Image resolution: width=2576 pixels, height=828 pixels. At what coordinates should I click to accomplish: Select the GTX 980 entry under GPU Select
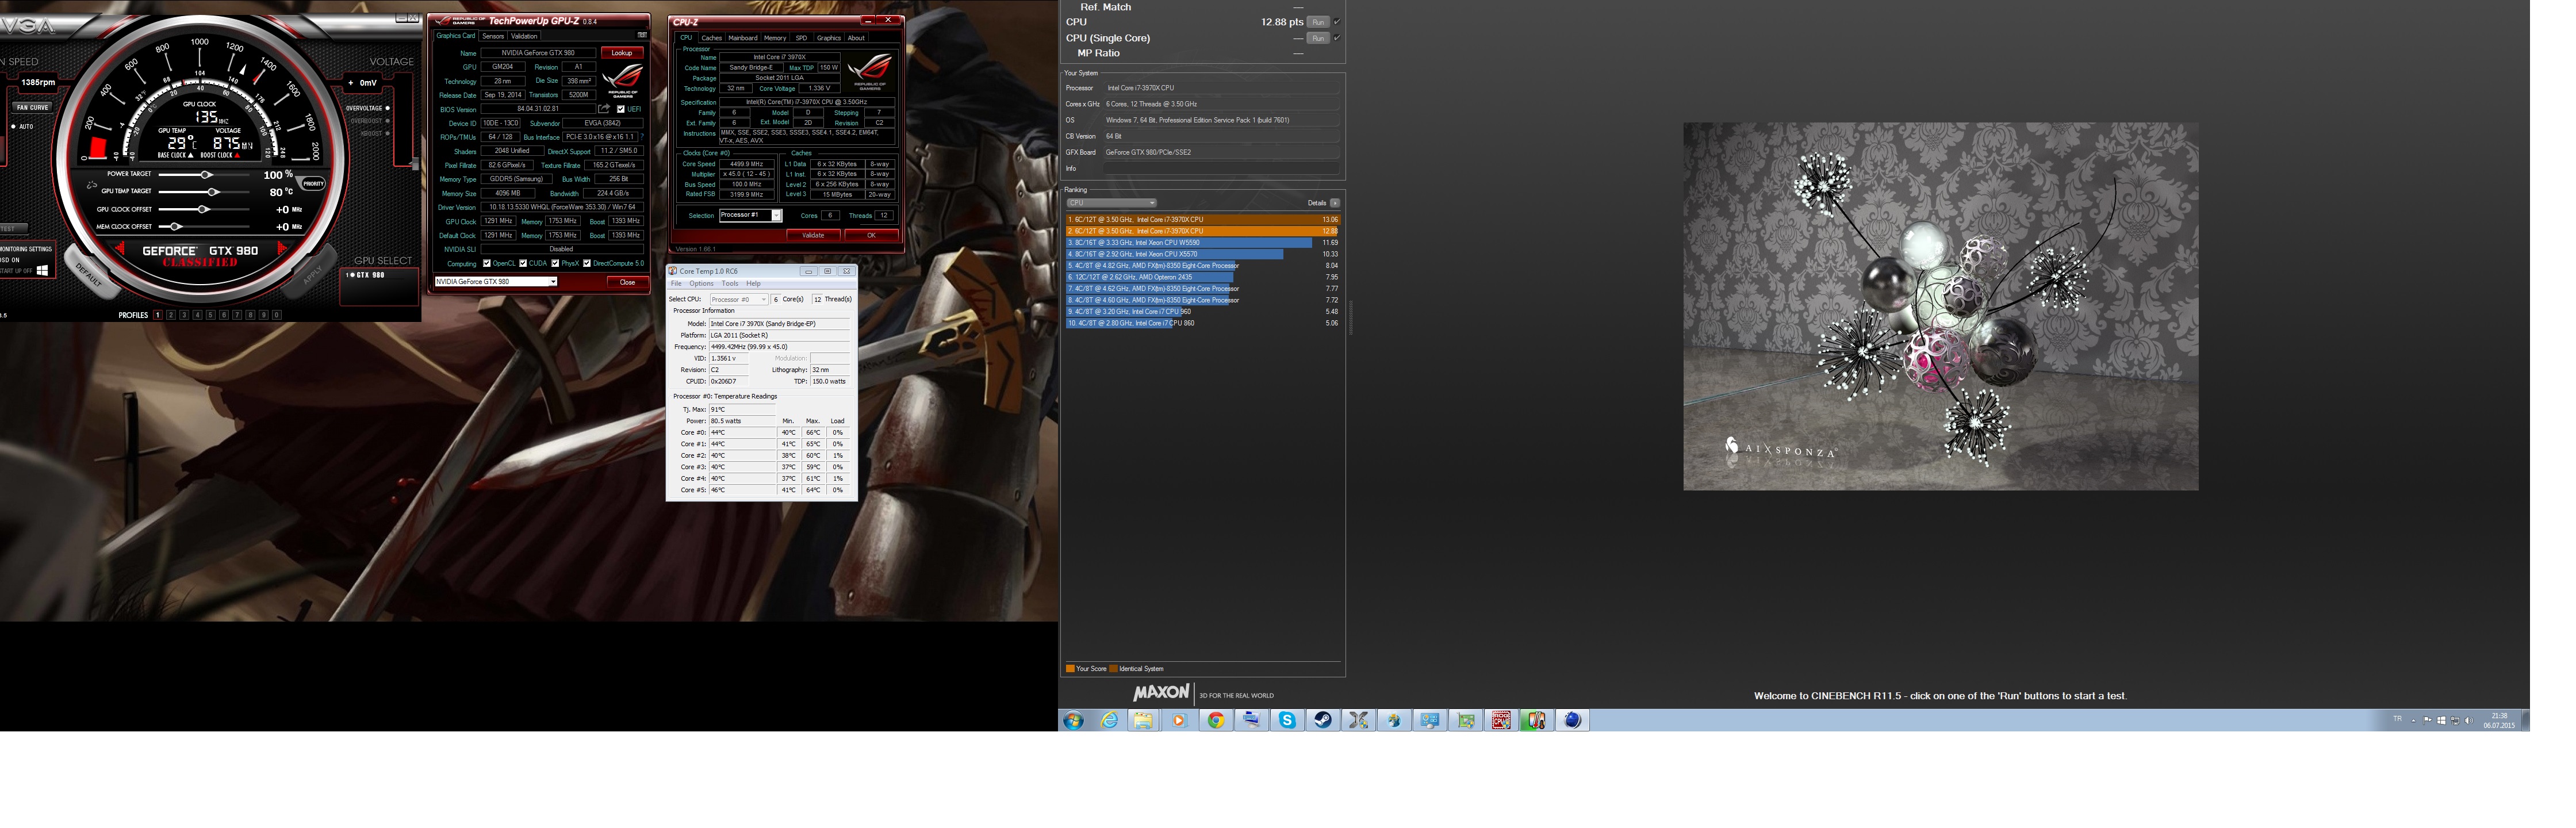click(367, 275)
